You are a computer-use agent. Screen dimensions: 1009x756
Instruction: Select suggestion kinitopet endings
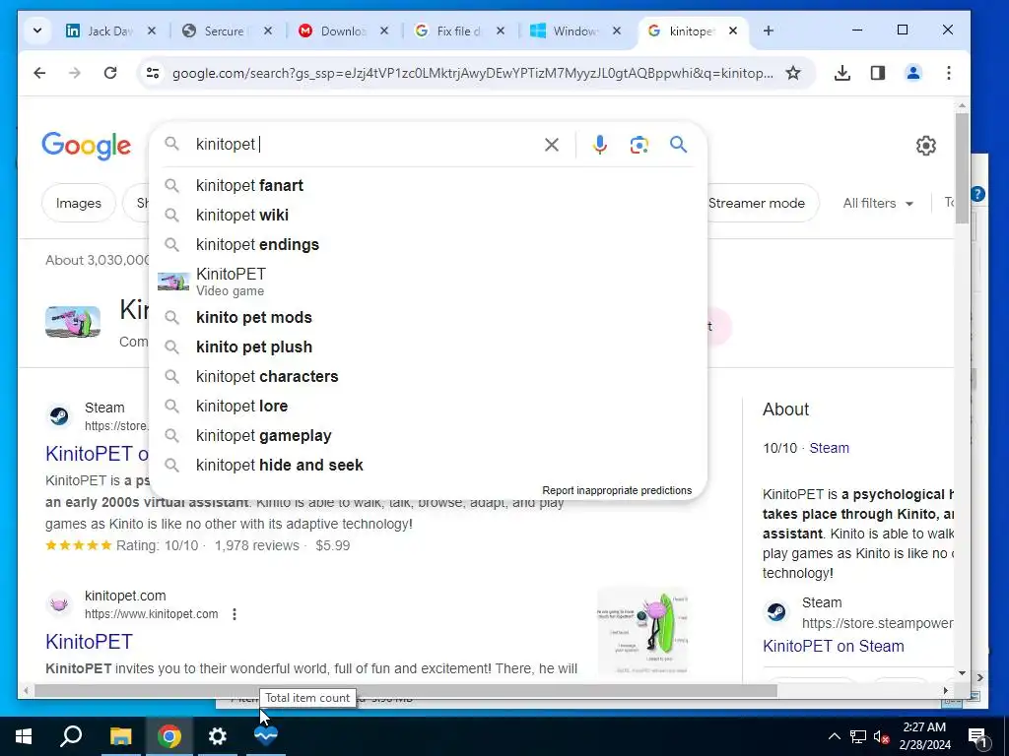pyautogui.click(x=428, y=245)
